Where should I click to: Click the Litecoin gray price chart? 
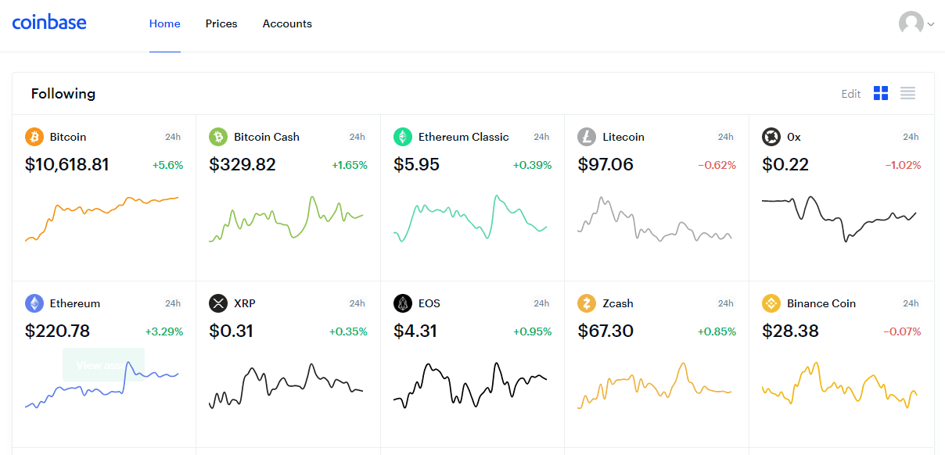(x=654, y=219)
